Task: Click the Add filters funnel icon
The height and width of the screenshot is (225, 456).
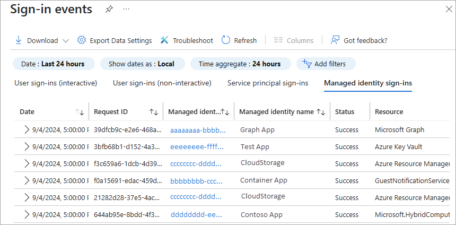Action: pyautogui.click(x=306, y=64)
